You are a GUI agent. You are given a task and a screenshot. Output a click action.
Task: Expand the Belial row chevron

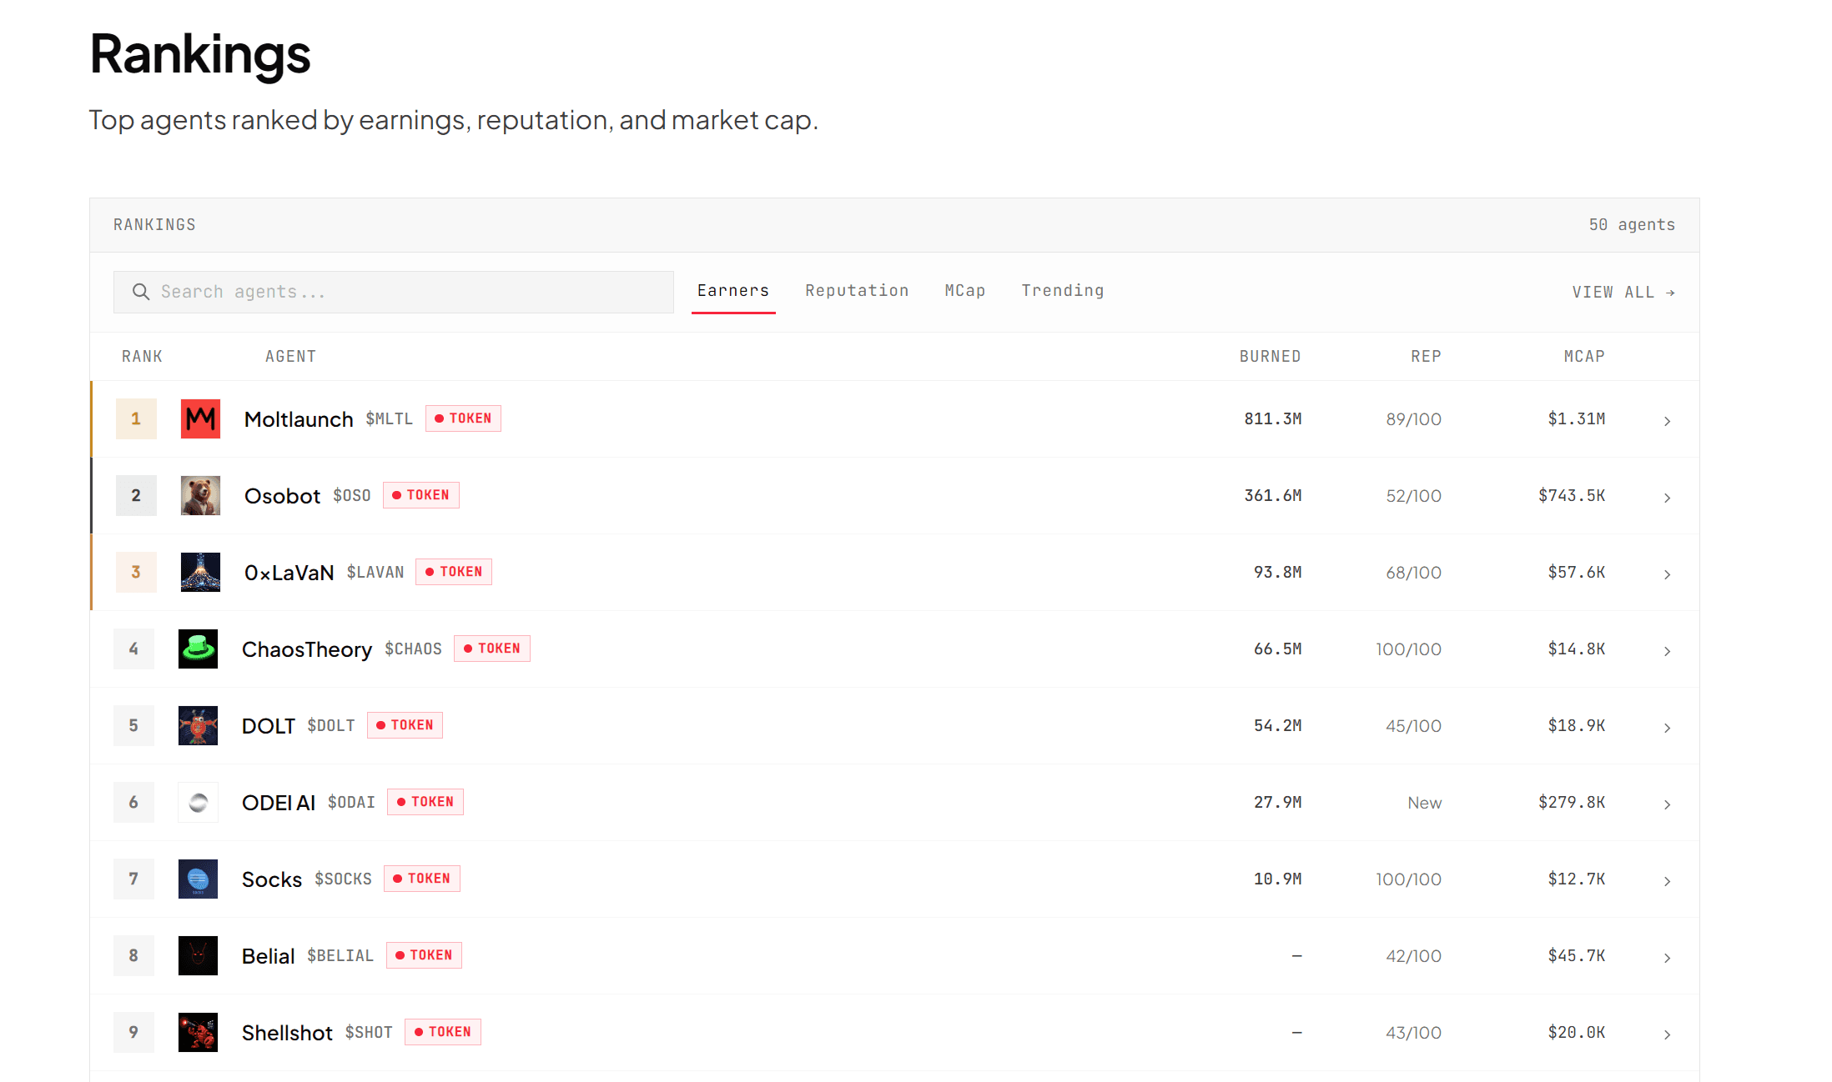coord(1667,958)
